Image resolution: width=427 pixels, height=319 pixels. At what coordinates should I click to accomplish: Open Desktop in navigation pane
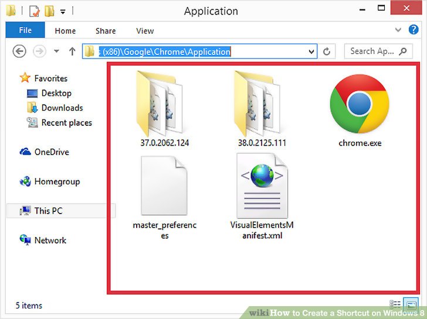click(x=49, y=93)
